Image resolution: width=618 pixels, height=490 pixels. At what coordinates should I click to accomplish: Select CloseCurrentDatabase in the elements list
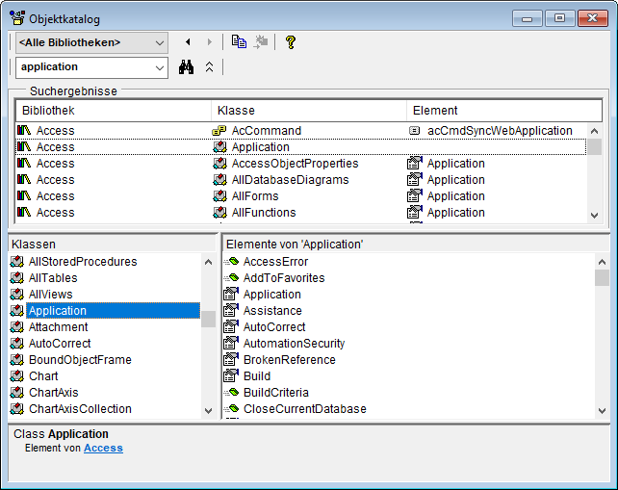[304, 409]
